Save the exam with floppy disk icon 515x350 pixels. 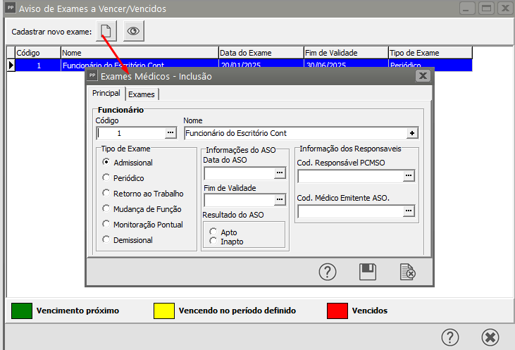[366, 271]
